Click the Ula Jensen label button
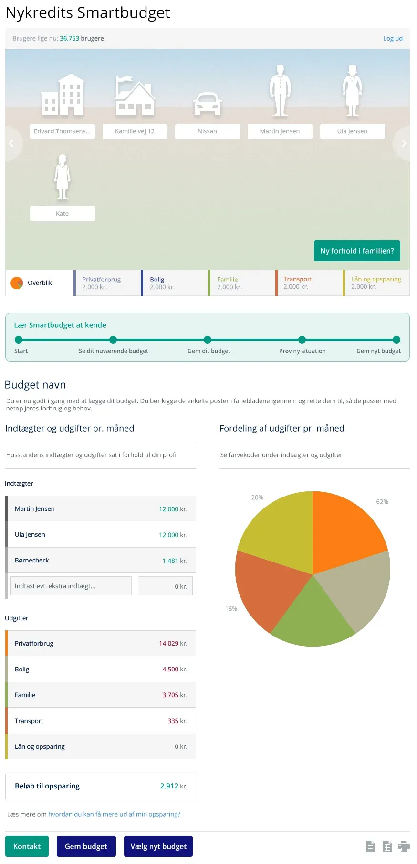Screen dimensions: 417x864 pos(353,131)
